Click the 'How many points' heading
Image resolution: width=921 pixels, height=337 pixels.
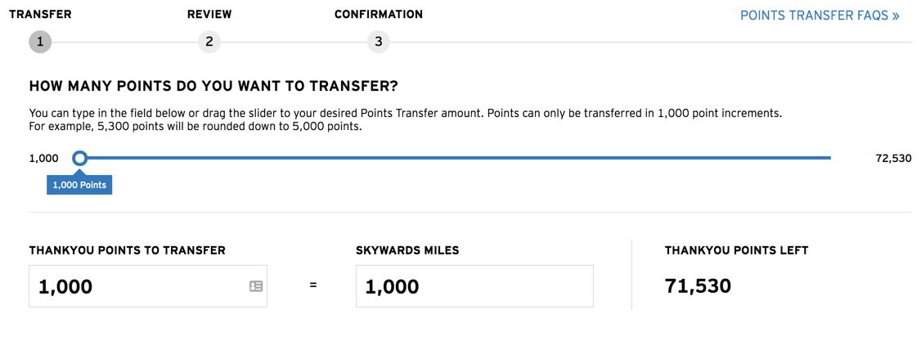[213, 87]
